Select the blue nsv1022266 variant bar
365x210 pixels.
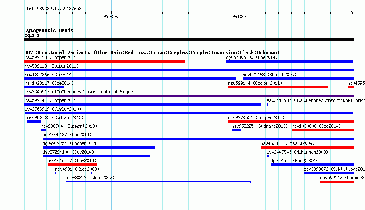(x=130, y=79)
